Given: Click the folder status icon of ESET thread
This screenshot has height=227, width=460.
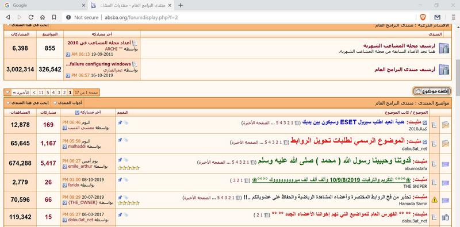Looking at the screenshot, I should pos(445,125).
